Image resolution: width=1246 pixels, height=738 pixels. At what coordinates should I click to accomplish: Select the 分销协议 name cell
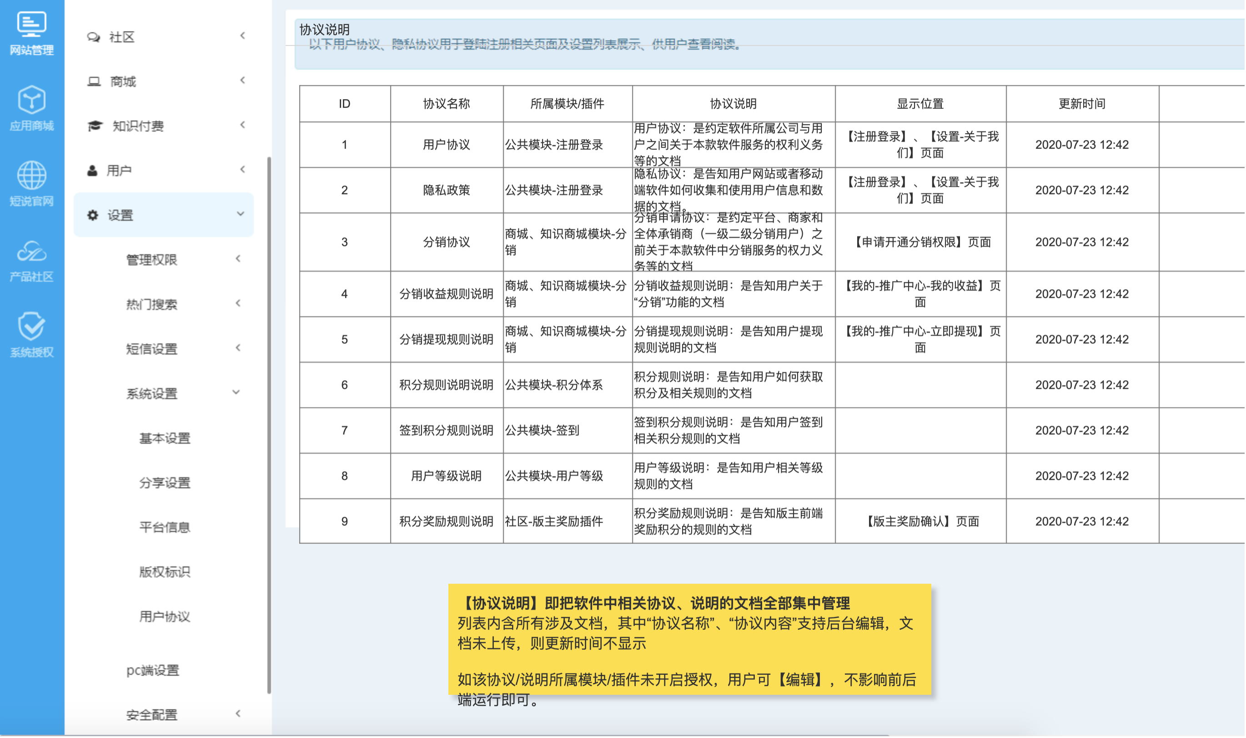point(447,242)
